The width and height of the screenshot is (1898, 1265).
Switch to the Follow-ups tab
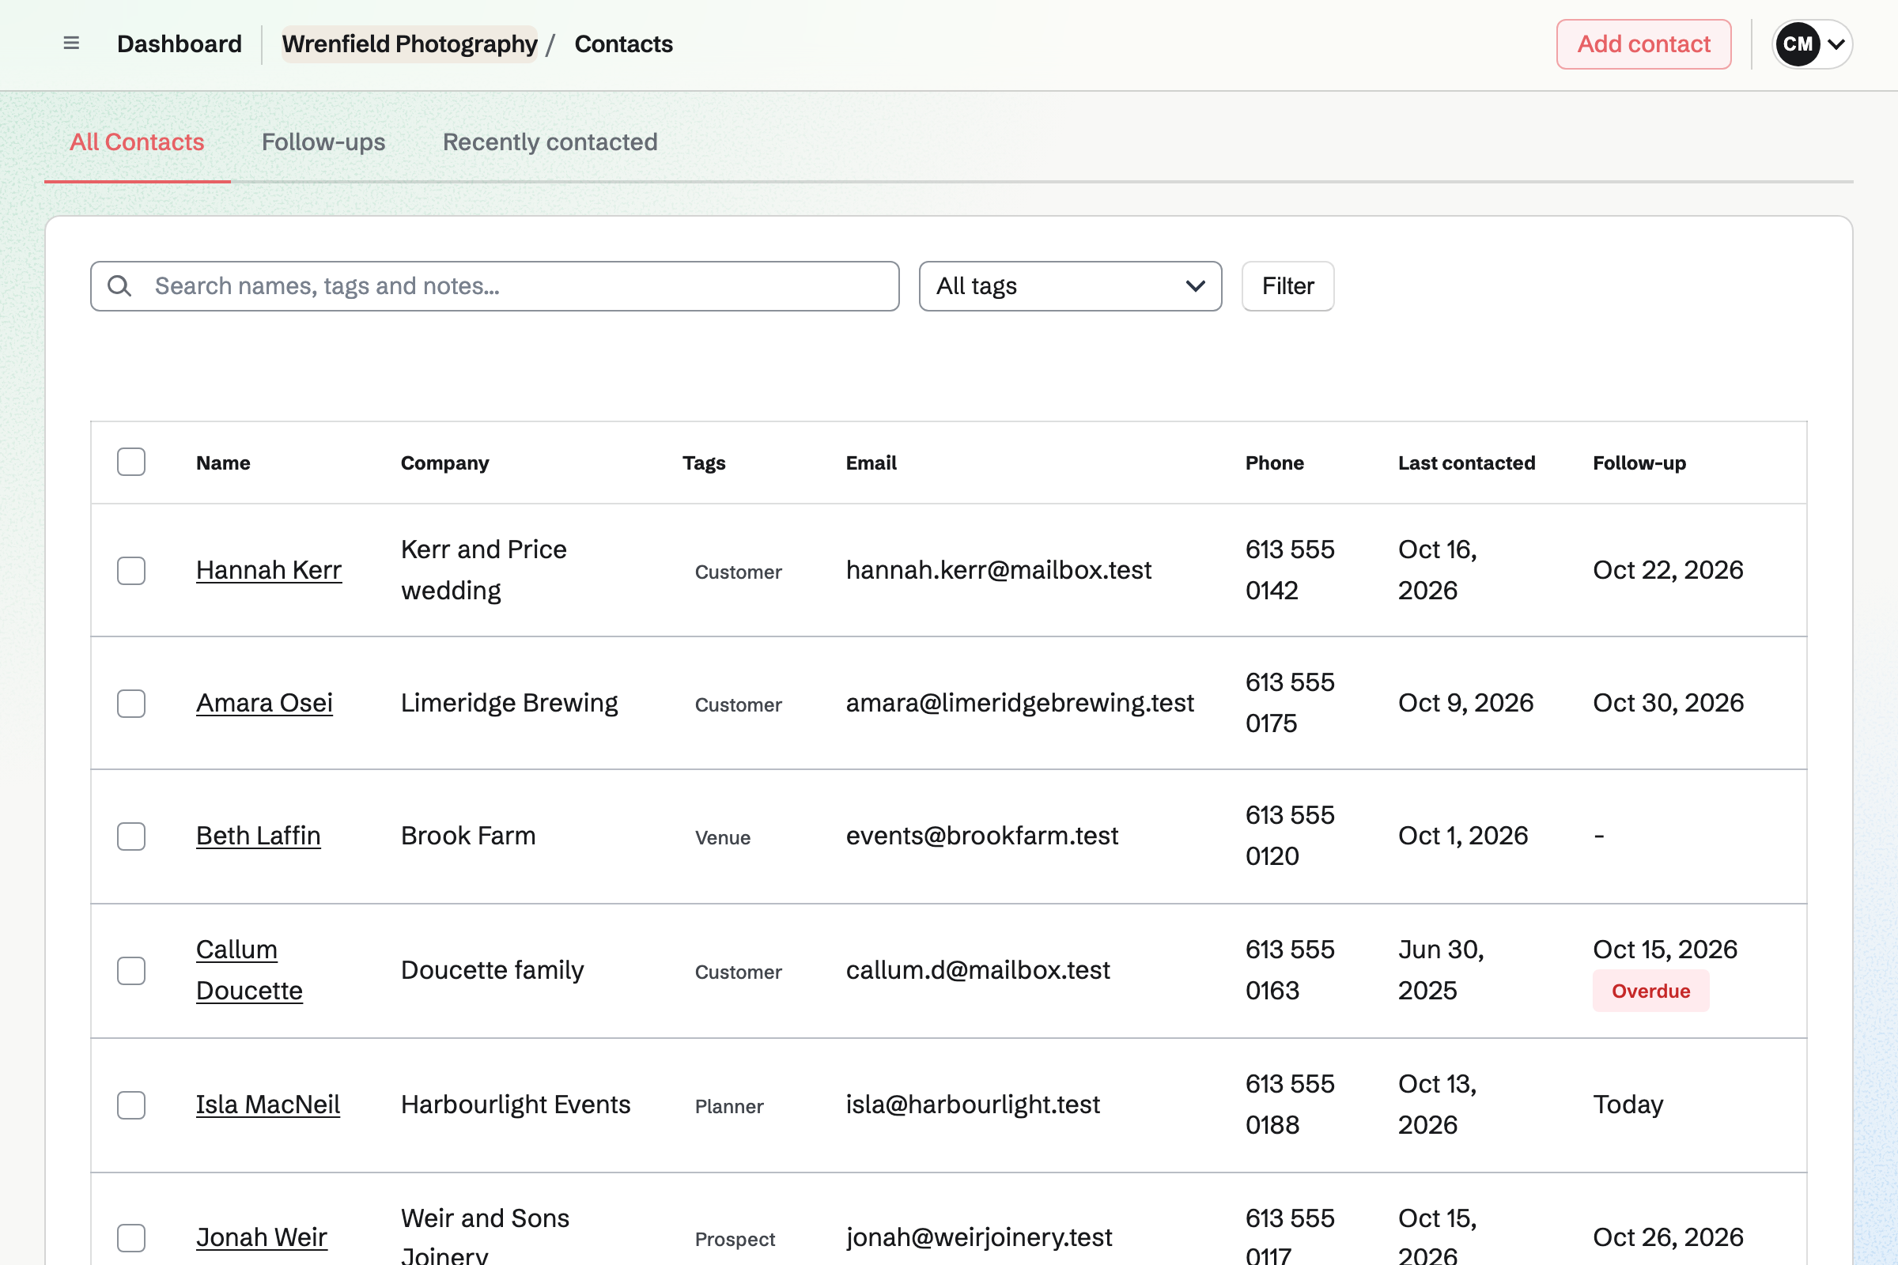pos(323,142)
